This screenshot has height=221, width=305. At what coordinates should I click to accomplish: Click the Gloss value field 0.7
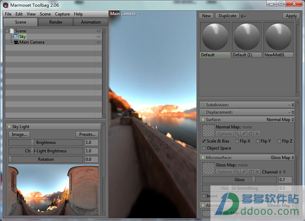(285, 180)
